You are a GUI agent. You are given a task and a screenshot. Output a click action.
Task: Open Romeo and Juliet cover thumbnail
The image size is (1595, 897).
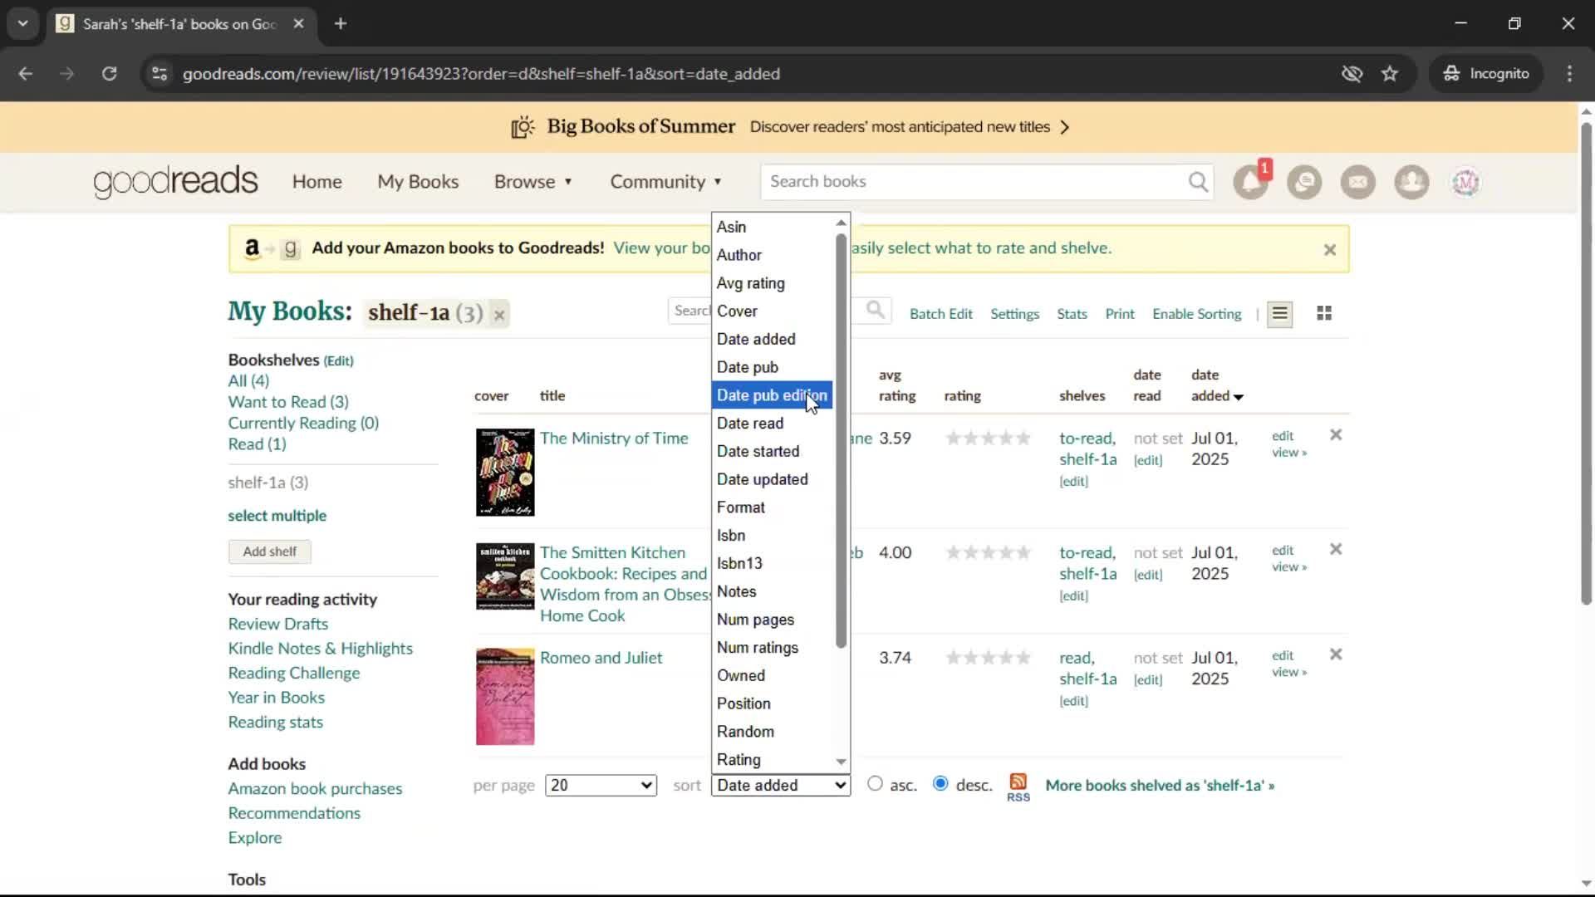(x=505, y=697)
